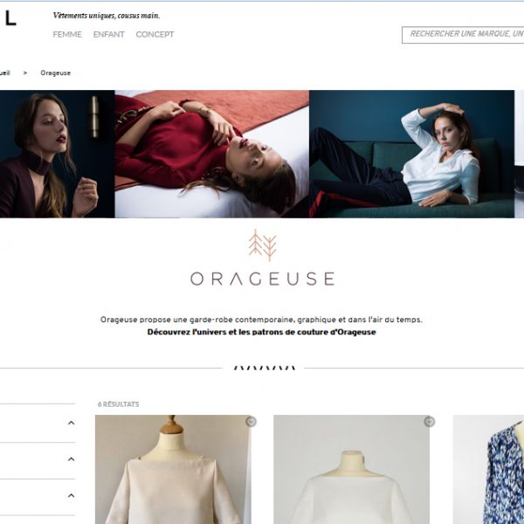Screen dimensions: 524x524
Task: Focus the Rechercher une marque search field
Action: 463,35
